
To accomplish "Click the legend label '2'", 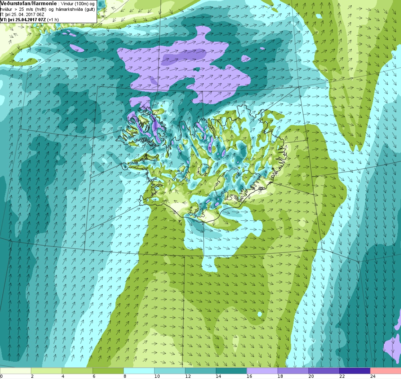I will point(32,376).
